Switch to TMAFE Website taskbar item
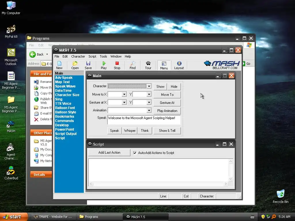The width and height of the screenshot is (295, 221). 53,217
